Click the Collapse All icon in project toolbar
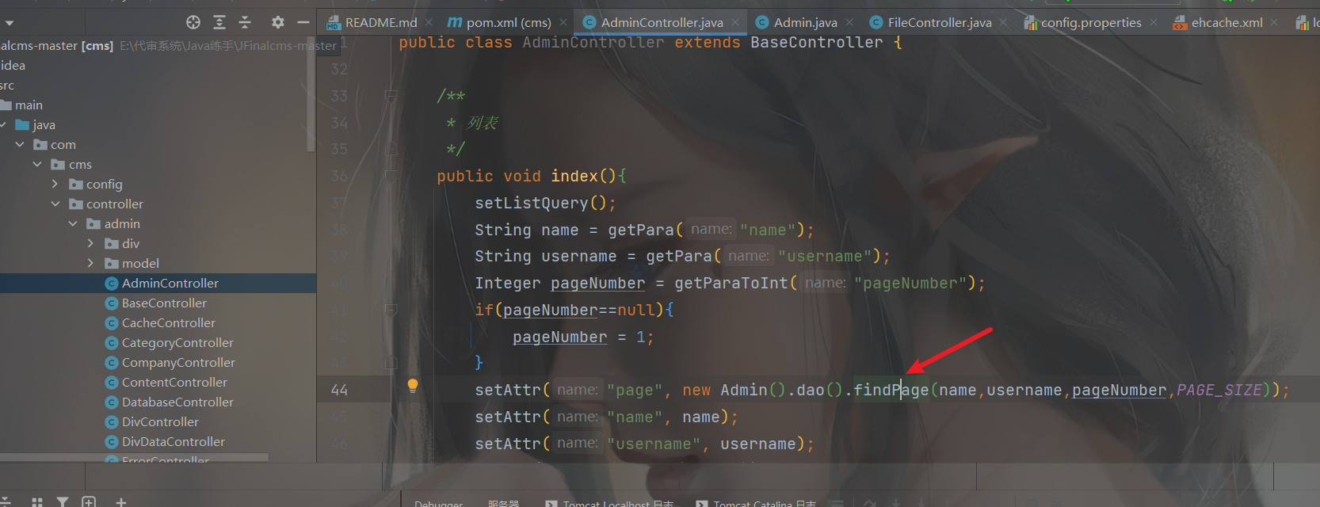Screen dimensions: 1320x507 pyautogui.click(x=245, y=22)
